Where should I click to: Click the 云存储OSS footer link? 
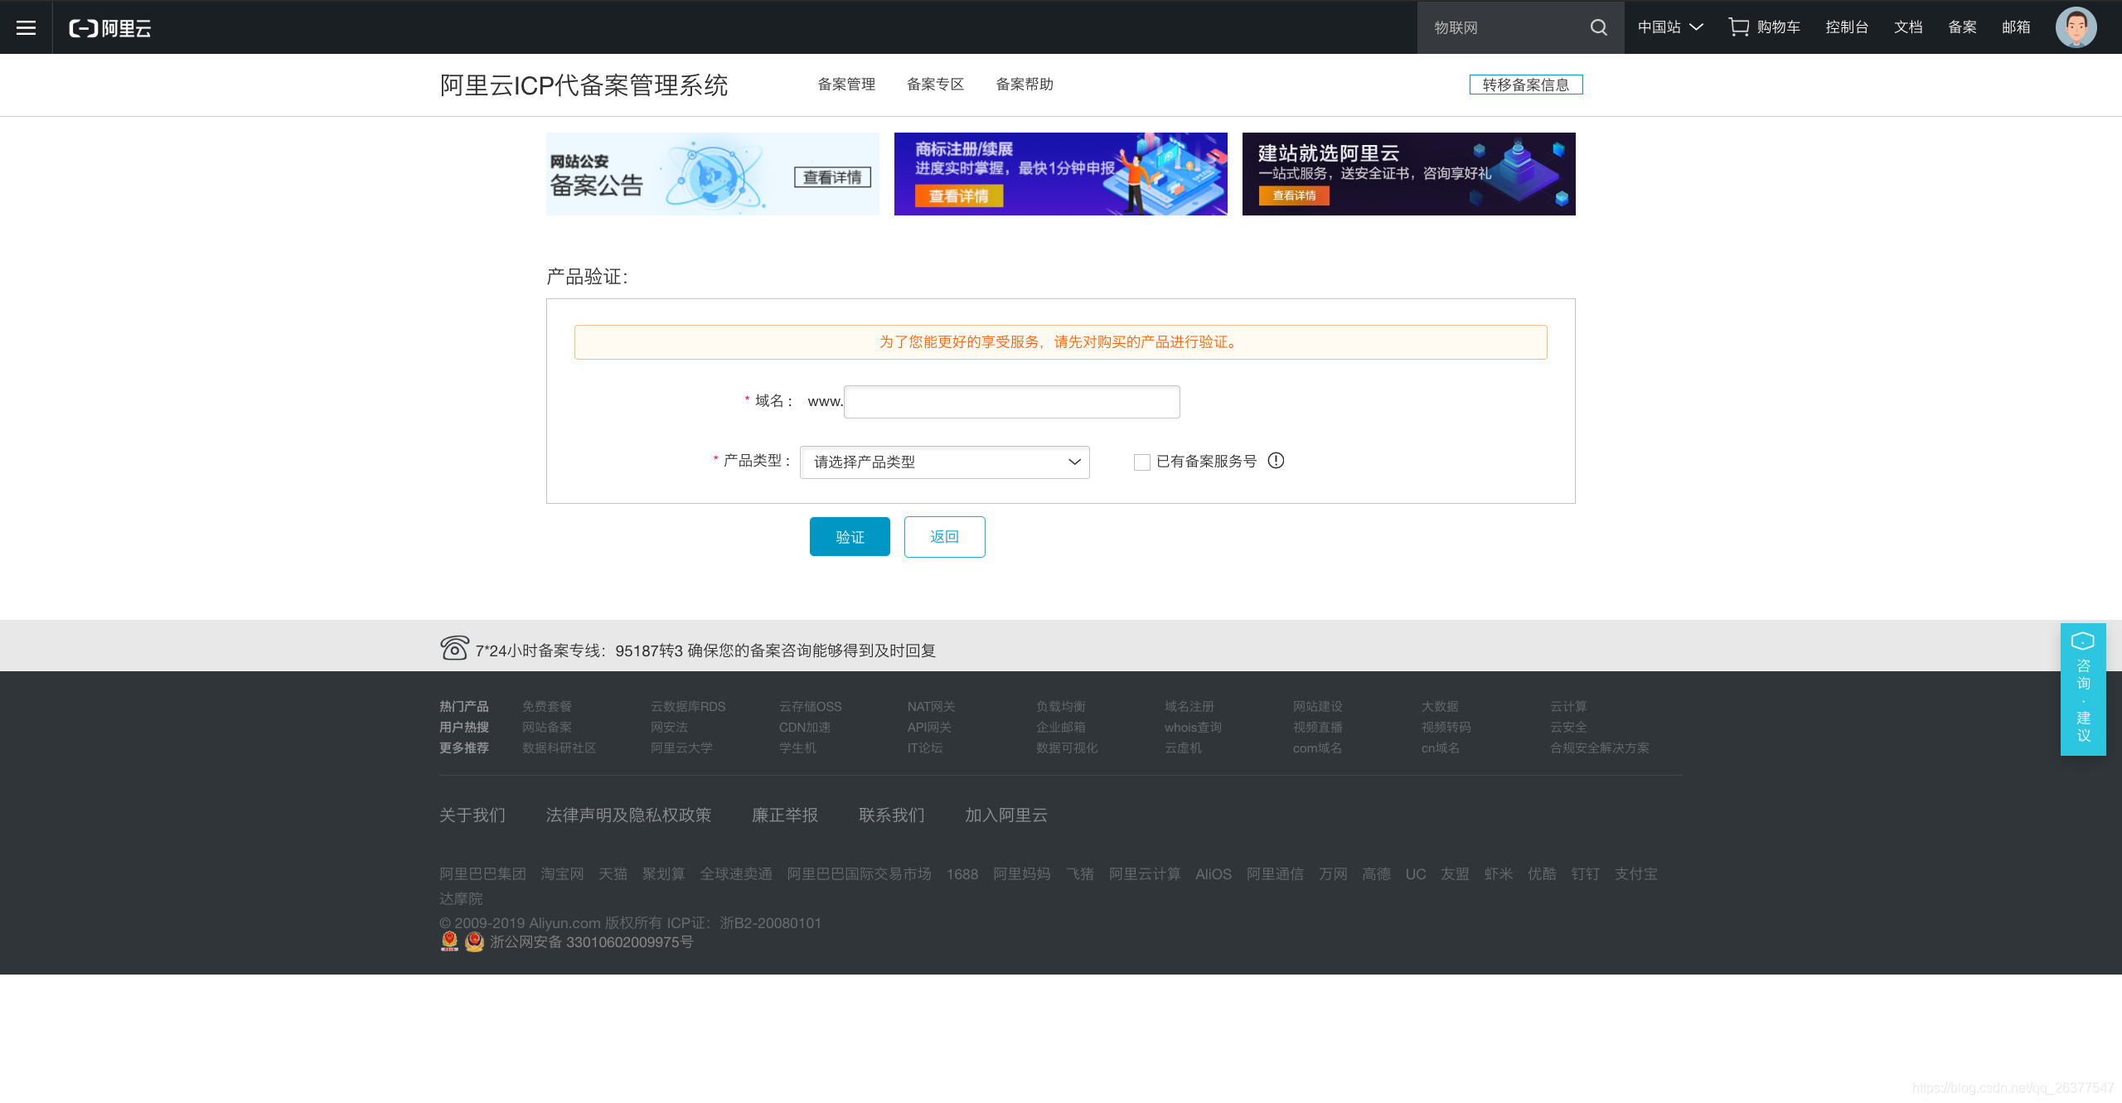810,706
